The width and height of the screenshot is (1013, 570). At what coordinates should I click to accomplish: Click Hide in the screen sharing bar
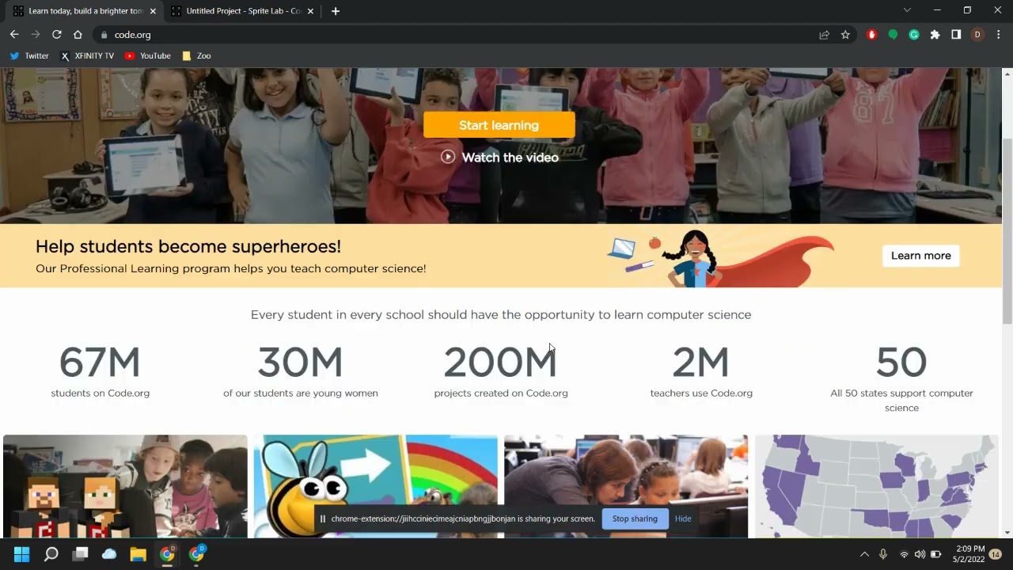(x=683, y=519)
